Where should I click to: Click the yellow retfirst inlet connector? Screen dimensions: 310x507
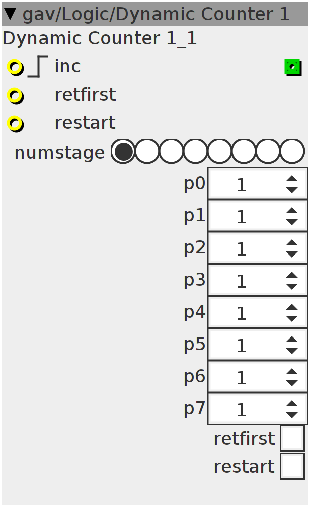click(x=15, y=96)
